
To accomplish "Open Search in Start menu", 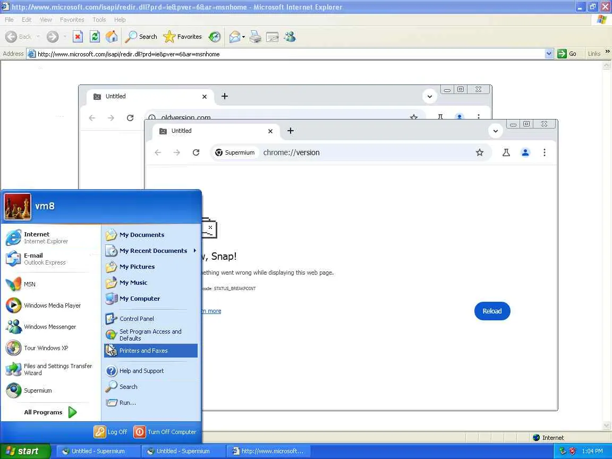I will tap(151, 387).
